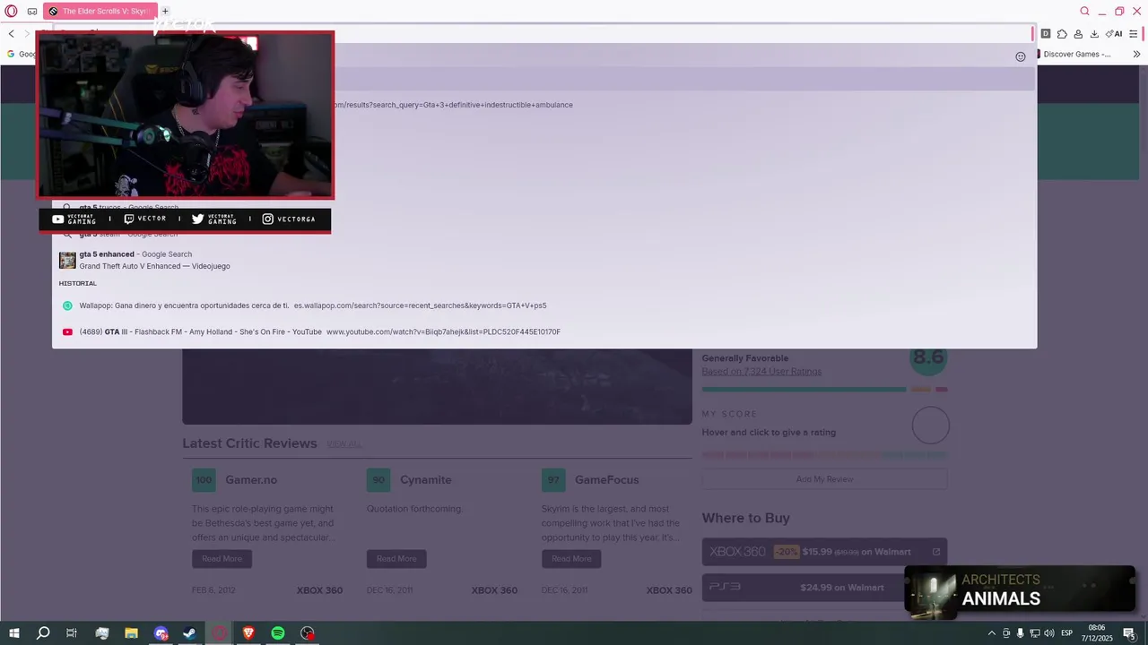The width and height of the screenshot is (1148, 645).
Task: Open the Aria AI toolbar button
Action: click(x=1113, y=34)
